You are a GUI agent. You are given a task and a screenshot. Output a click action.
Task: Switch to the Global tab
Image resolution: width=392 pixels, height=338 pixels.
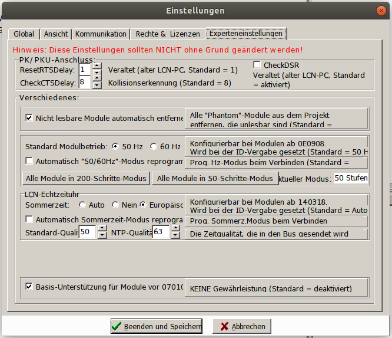tap(24, 34)
